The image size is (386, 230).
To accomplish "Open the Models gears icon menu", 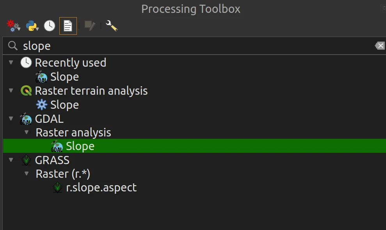I will tap(13, 26).
